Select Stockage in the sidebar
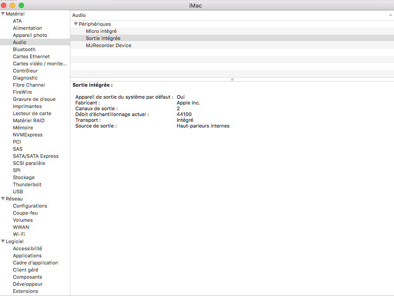 pos(24,177)
